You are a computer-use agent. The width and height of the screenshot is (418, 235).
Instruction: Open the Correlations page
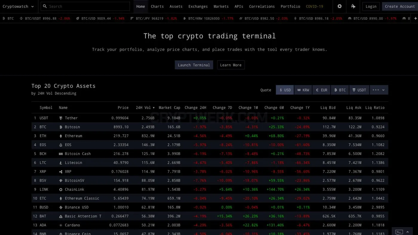tap(262, 6)
